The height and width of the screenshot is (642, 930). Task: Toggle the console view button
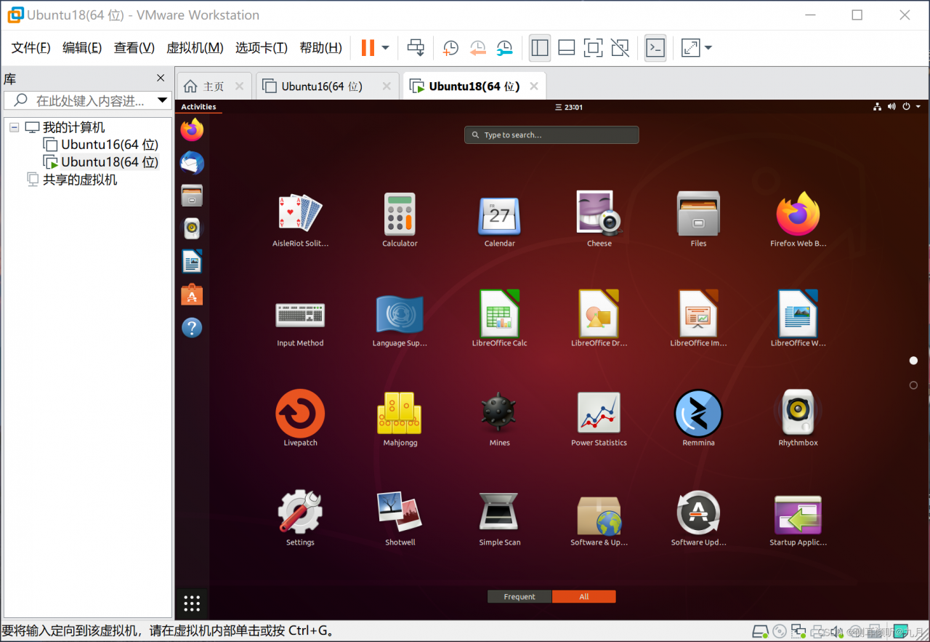click(x=655, y=48)
